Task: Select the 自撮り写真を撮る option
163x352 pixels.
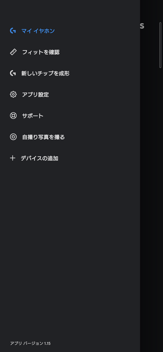Action: (43, 137)
